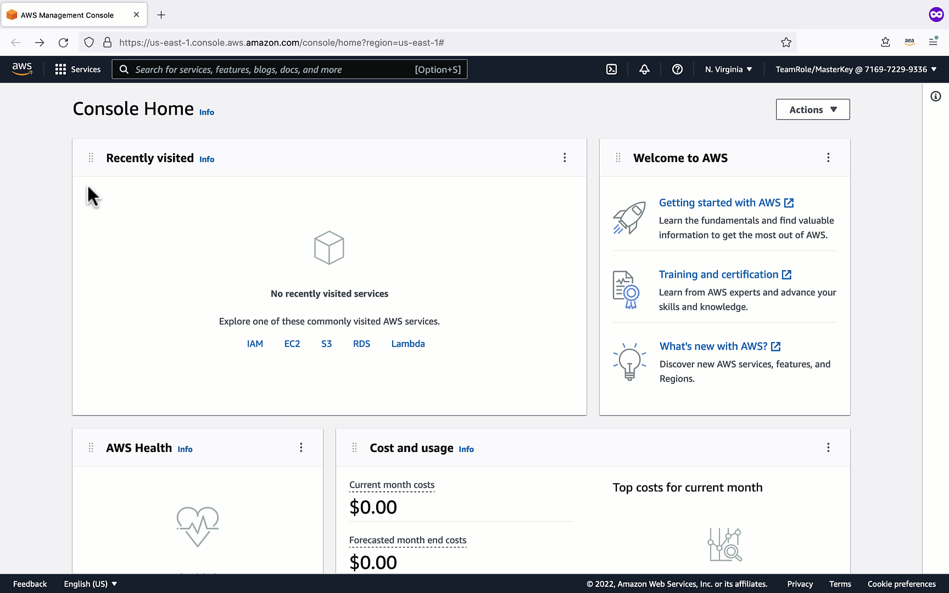
Task: Expand the N. Virginia region dropdown
Action: pos(728,69)
